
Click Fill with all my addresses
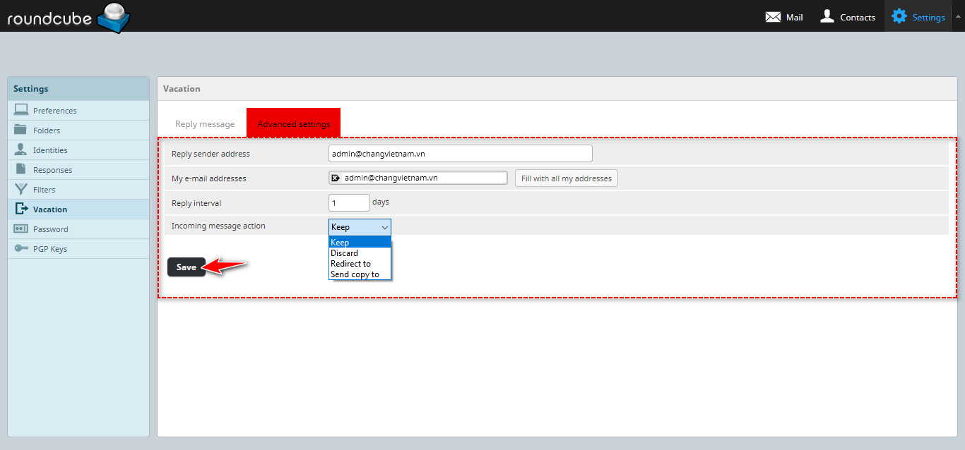pyautogui.click(x=566, y=178)
